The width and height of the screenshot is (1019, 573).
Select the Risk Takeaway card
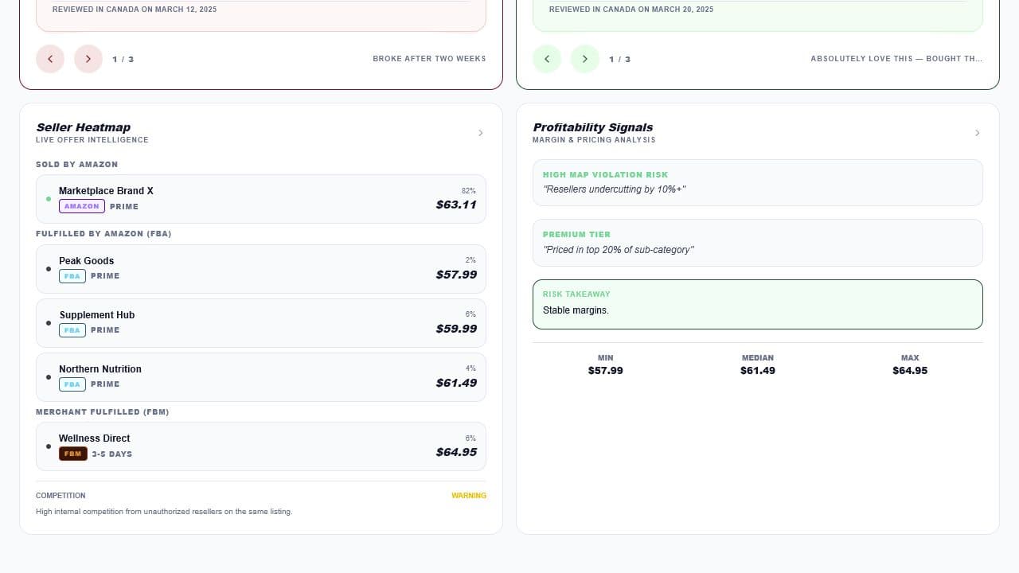(x=758, y=304)
